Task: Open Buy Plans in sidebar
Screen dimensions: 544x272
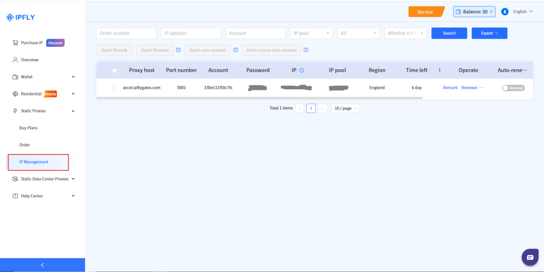Action: point(28,128)
